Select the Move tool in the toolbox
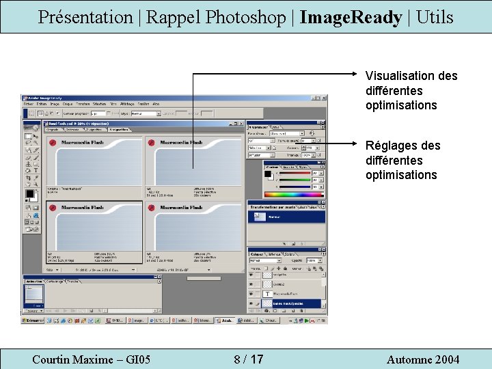The height and width of the screenshot is (369, 492). pos(36,137)
